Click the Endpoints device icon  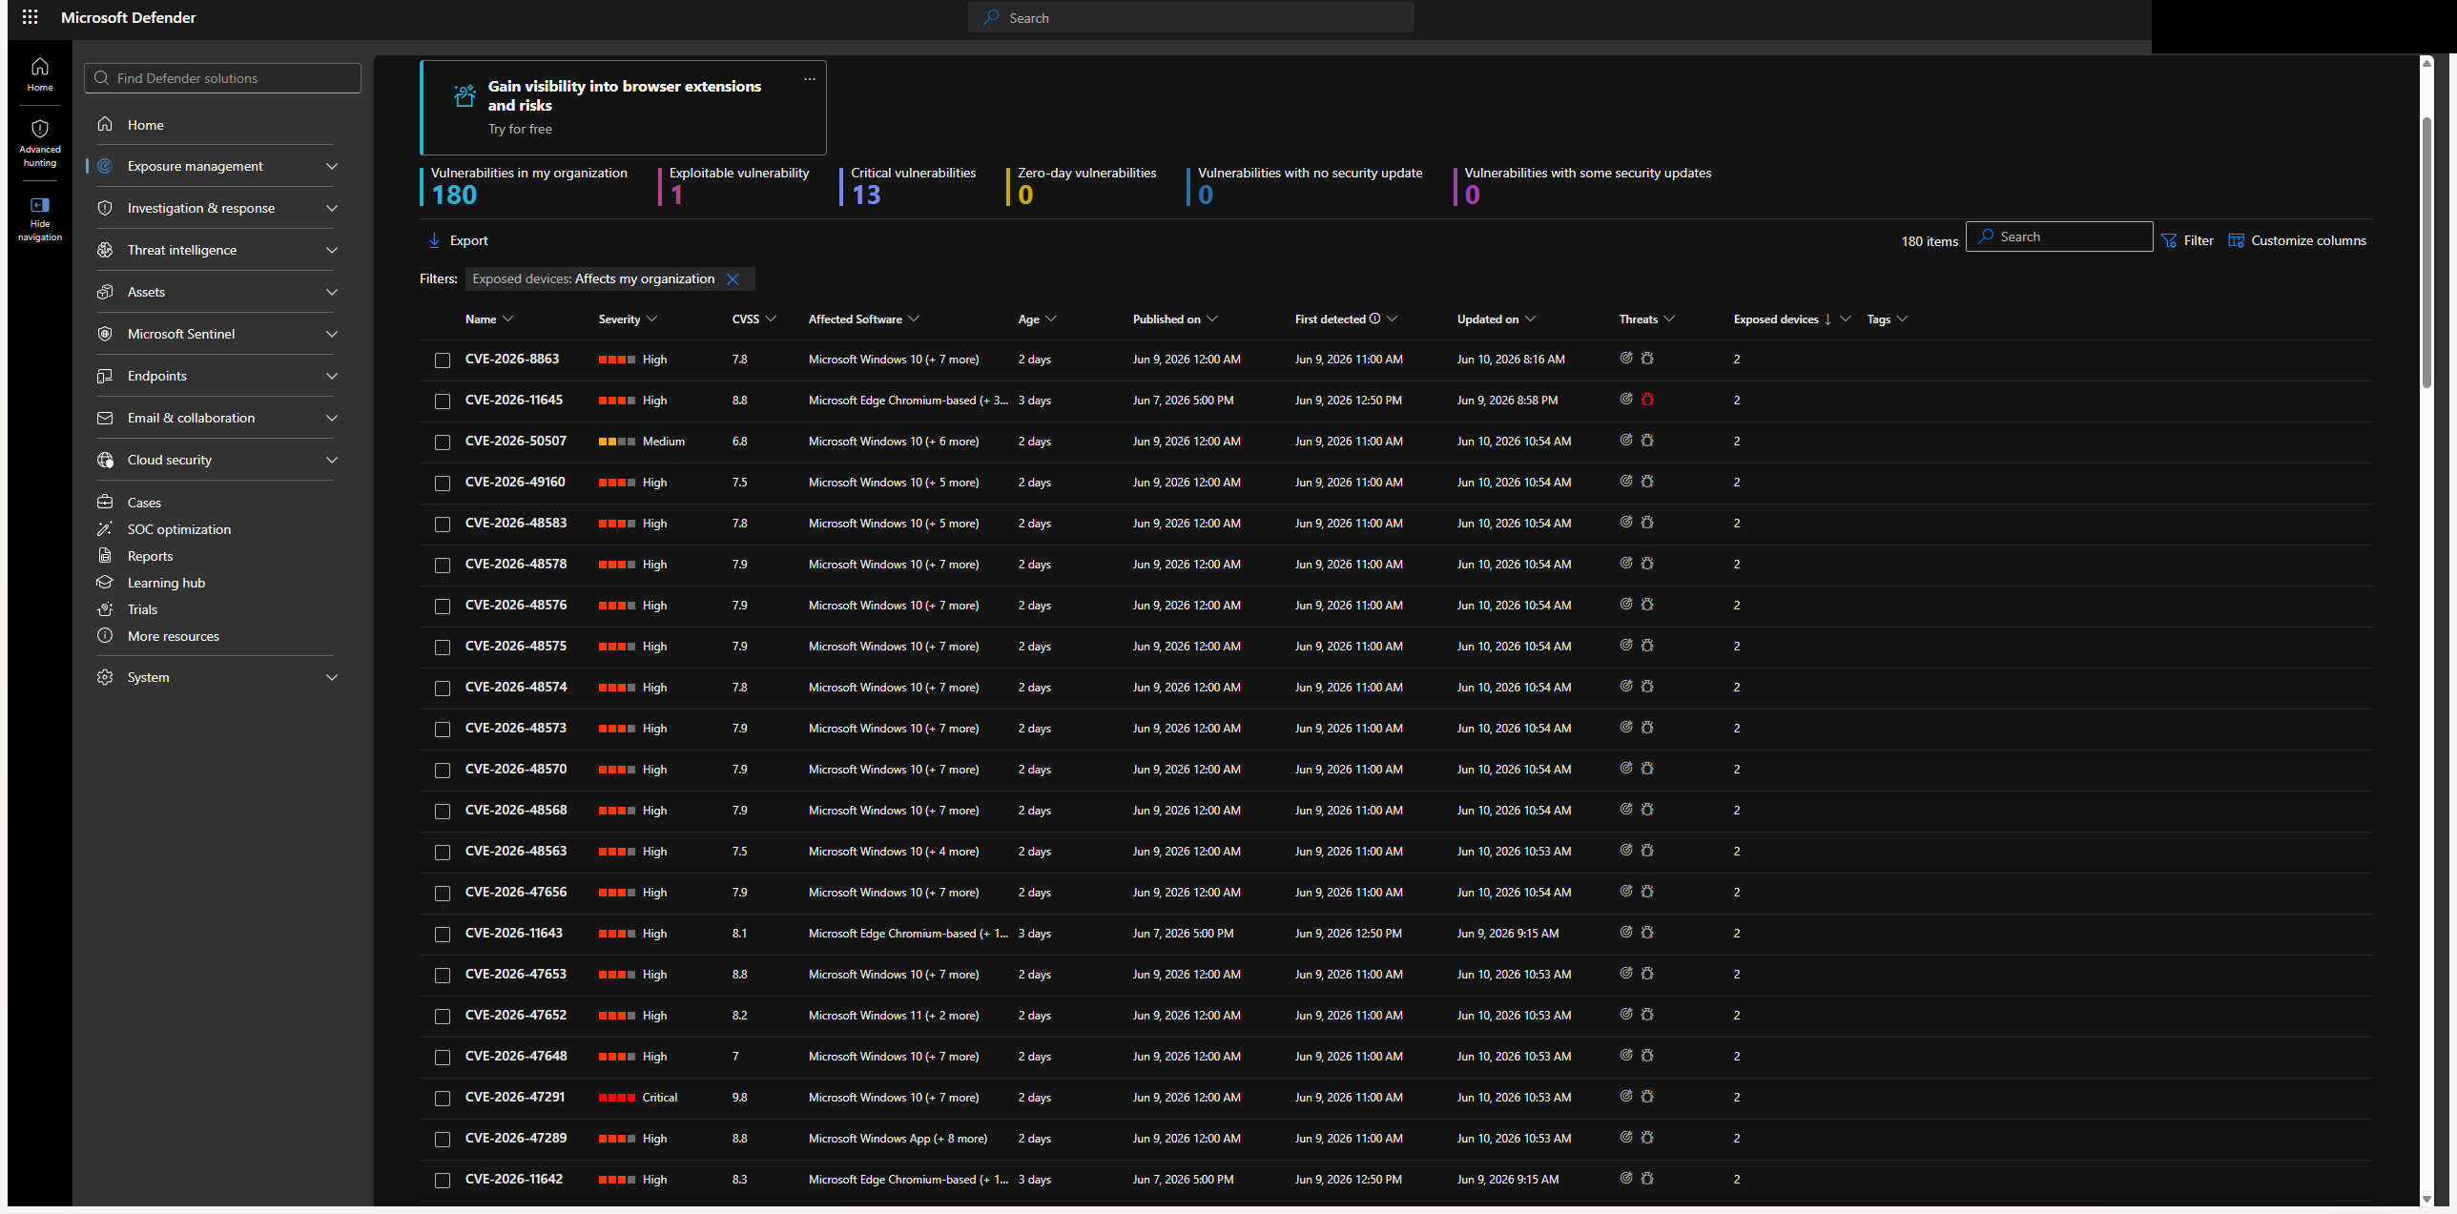(106, 376)
